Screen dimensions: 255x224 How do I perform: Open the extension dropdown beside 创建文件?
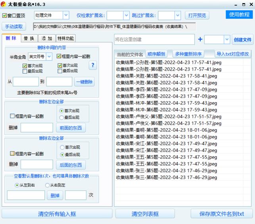coord(227,39)
